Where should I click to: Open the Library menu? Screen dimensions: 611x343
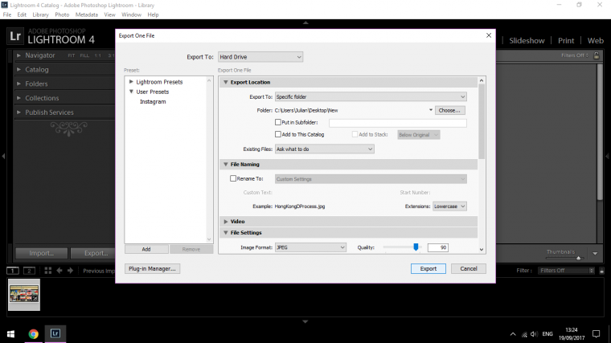(x=40, y=14)
